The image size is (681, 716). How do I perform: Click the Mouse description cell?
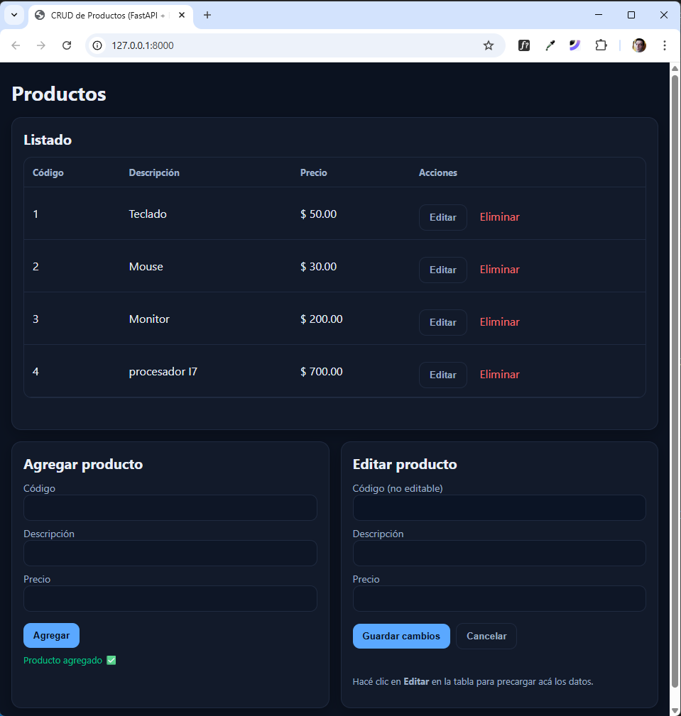(x=146, y=267)
